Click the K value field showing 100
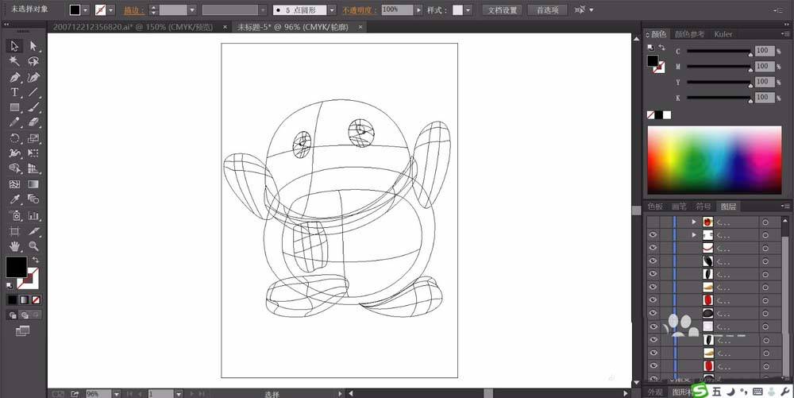 click(764, 97)
